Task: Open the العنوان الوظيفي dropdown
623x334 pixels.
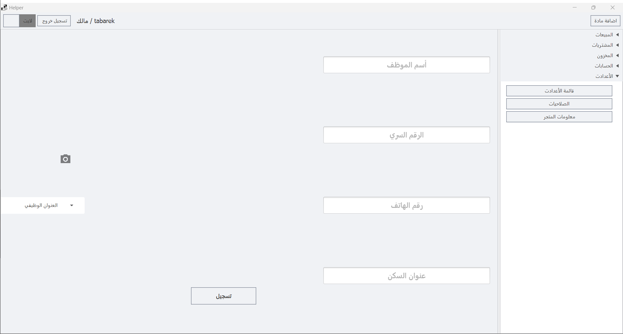Action: click(x=42, y=205)
